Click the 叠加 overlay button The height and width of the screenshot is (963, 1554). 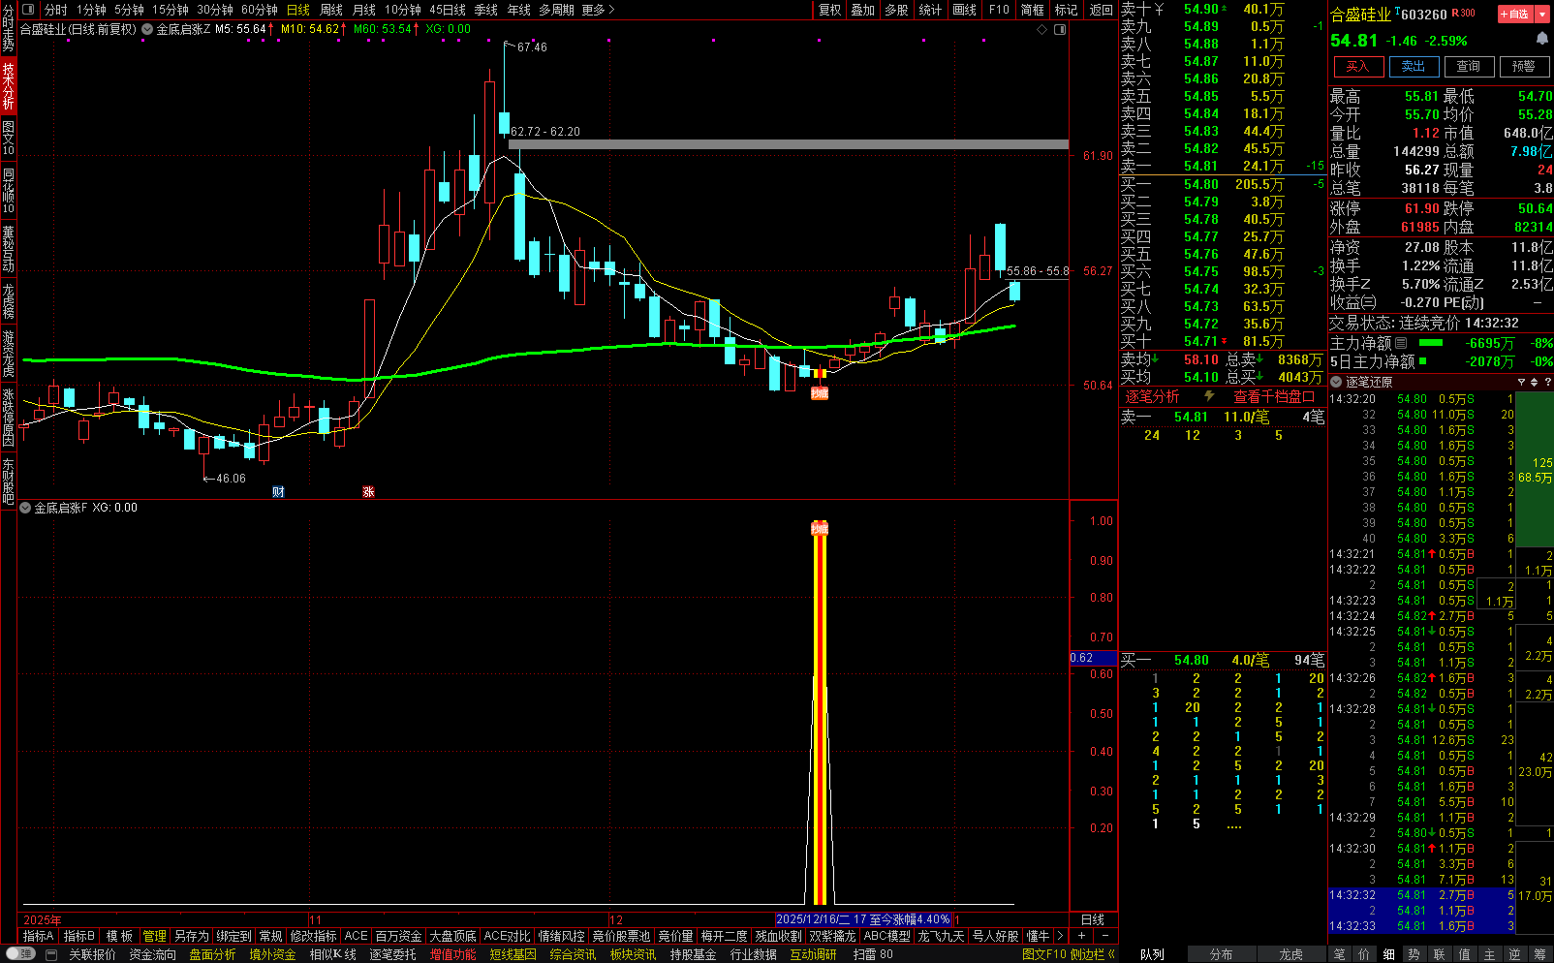863,10
